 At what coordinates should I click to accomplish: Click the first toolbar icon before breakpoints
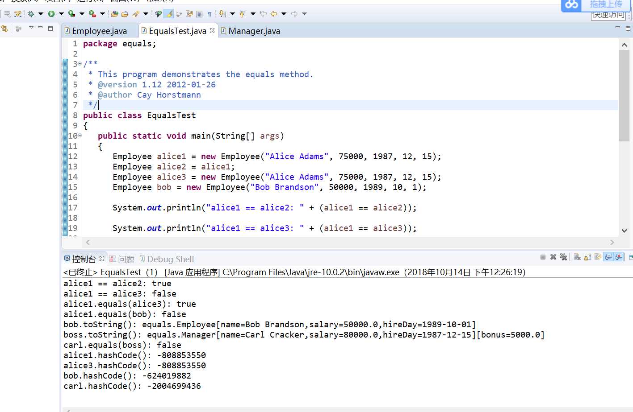click(7, 14)
